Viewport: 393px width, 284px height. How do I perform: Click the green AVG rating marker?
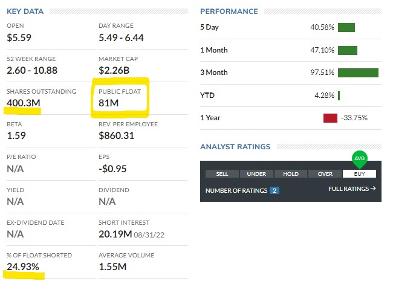pos(359,158)
